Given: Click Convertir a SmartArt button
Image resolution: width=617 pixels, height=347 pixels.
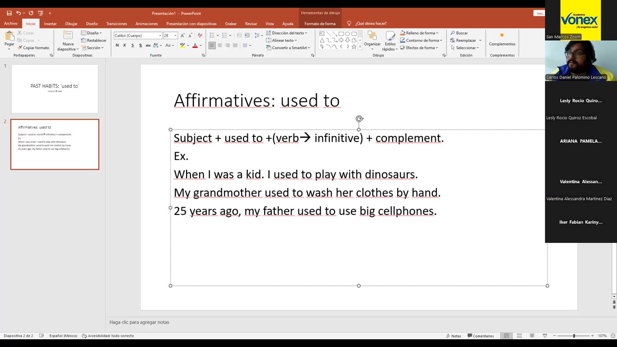Looking at the screenshot, I should tap(288, 48).
